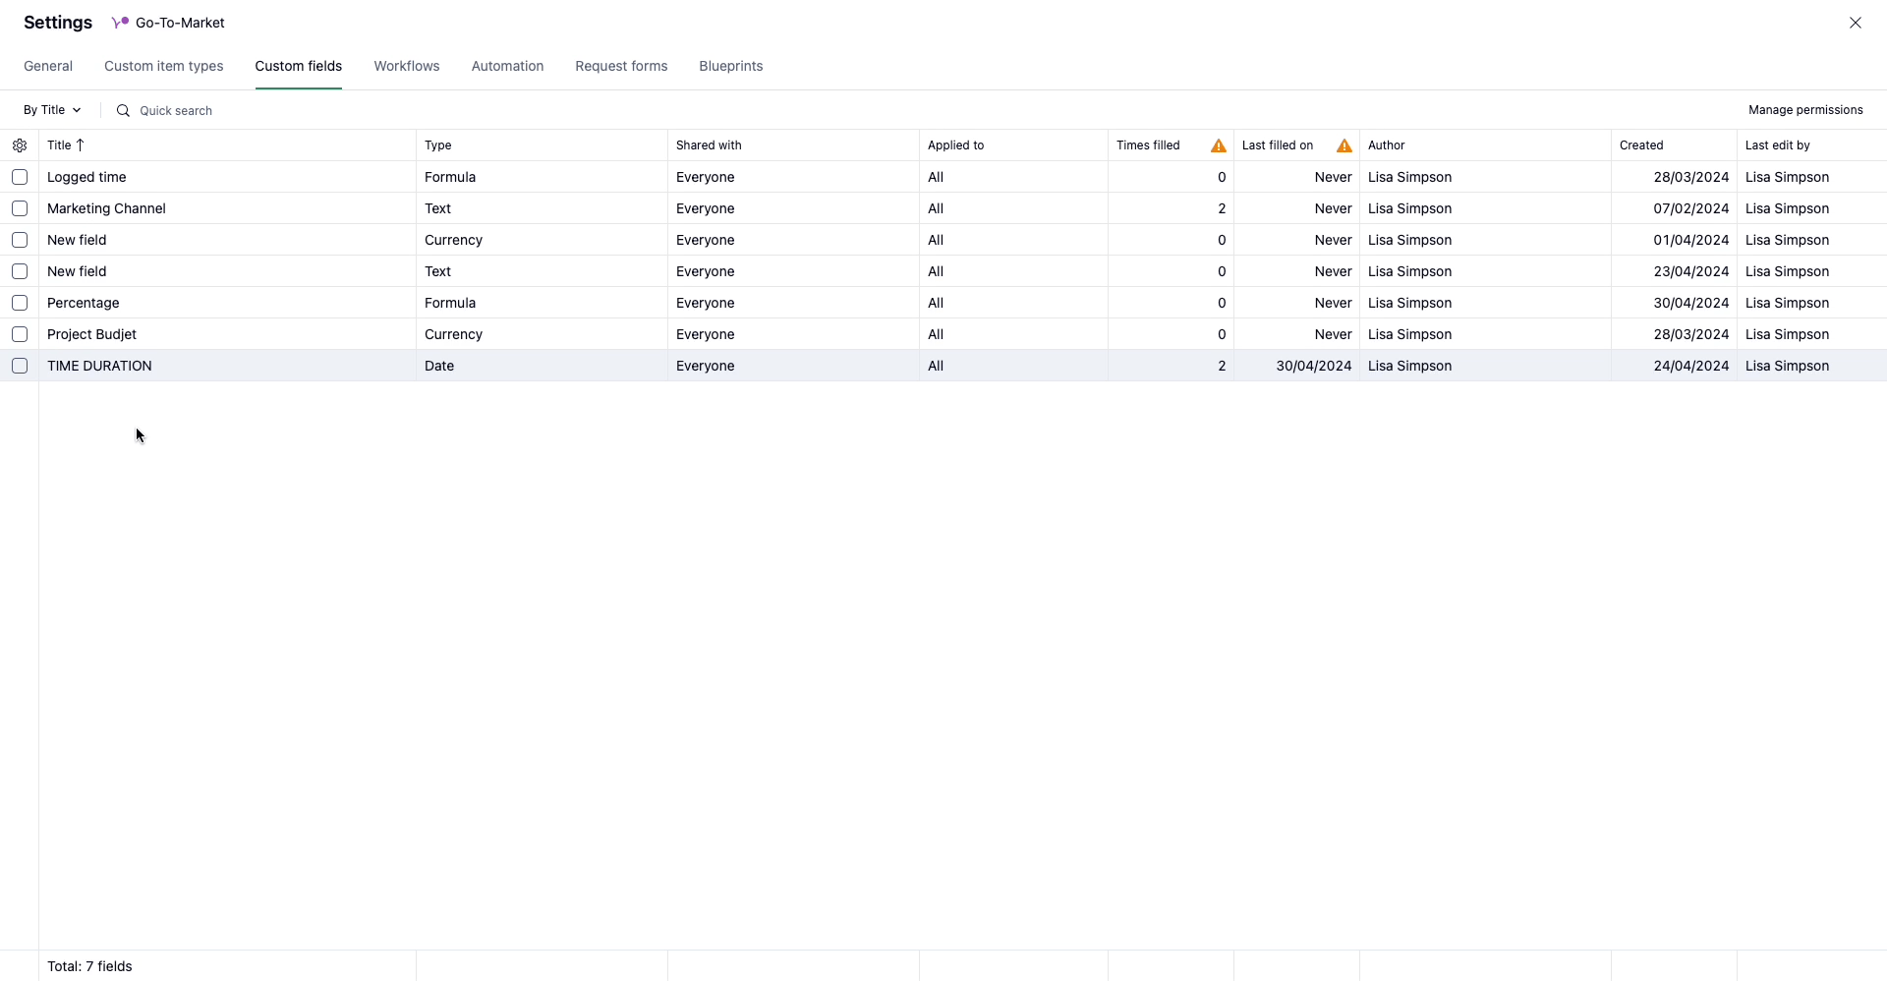Switch to the Workflows tab
Viewport: 1887px width, 981px height.
click(x=406, y=66)
